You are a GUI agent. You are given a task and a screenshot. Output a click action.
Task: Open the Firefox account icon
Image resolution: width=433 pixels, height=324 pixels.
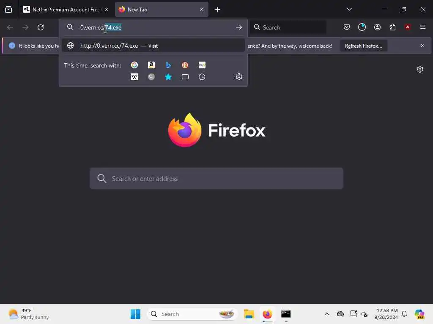coord(377,27)
